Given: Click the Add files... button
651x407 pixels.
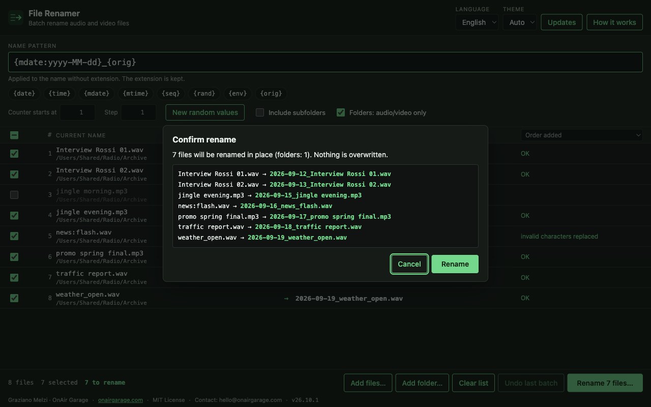Looking at the screenshot, I should tap(368, 383).
